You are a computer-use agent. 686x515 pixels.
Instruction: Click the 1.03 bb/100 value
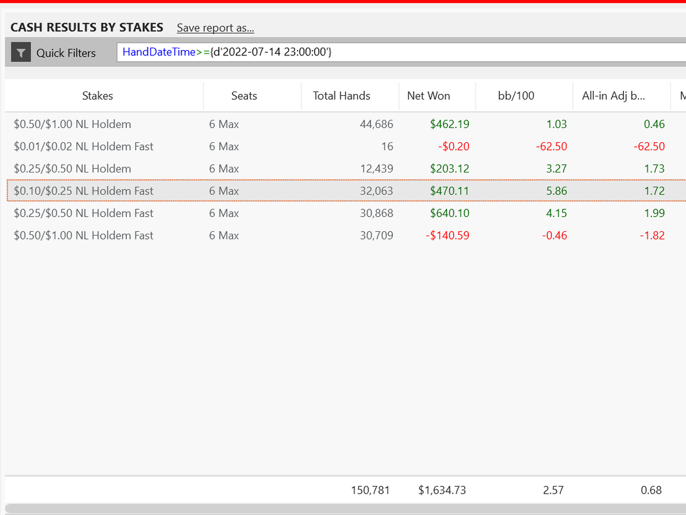pyautogui.click(x=557, y=124)
